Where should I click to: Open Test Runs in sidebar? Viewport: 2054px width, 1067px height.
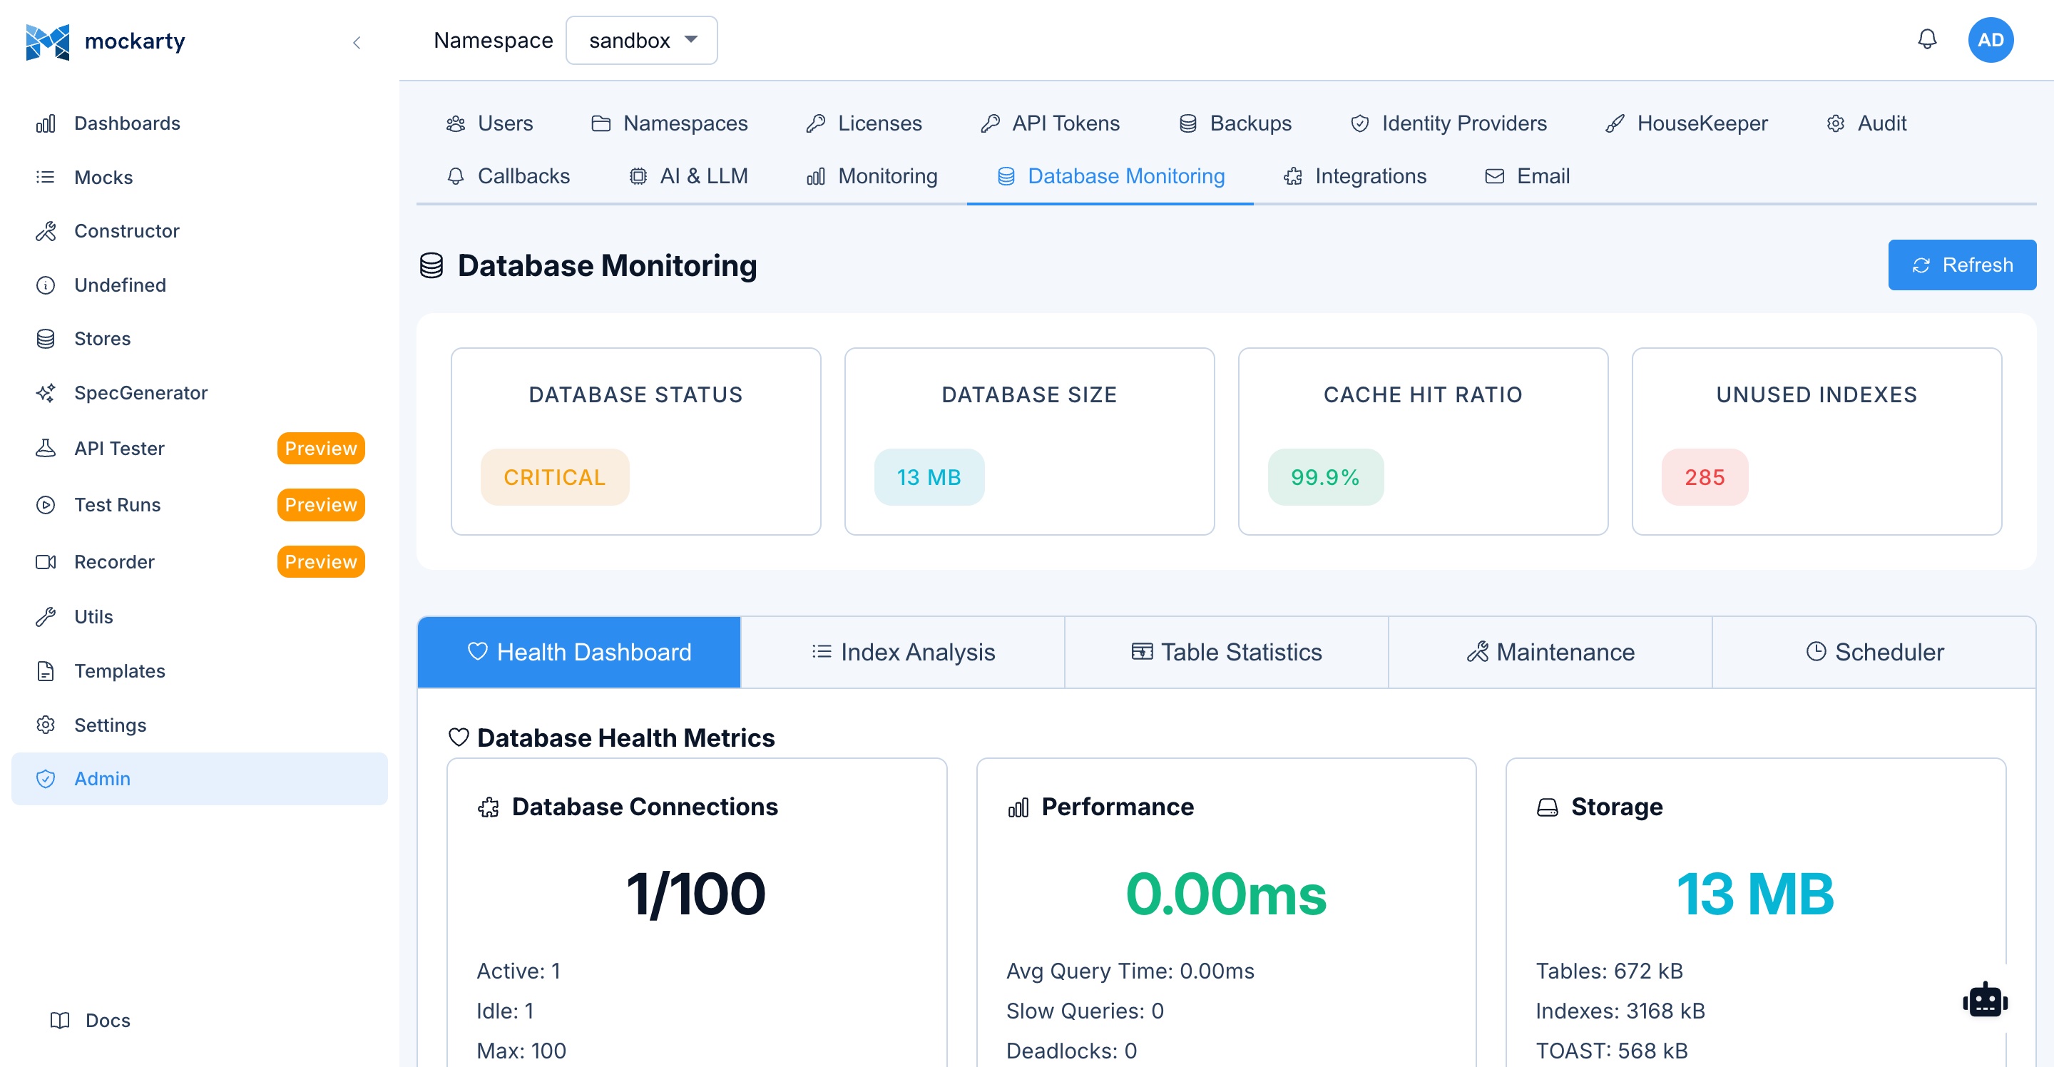pyautogui.click(x=198, y=505)
